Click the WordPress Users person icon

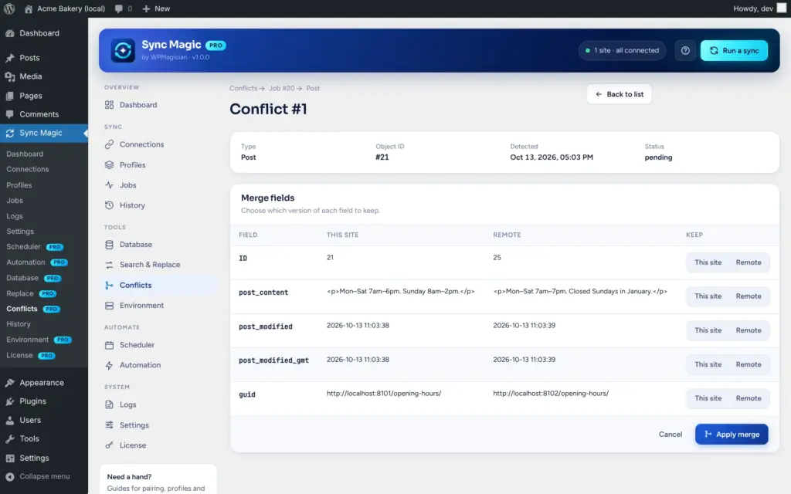[x=9, y=420]
